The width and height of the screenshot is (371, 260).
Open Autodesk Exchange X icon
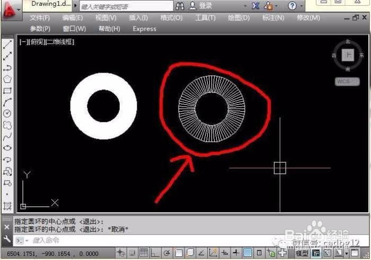pyautogui.click(x=255, y=6)
